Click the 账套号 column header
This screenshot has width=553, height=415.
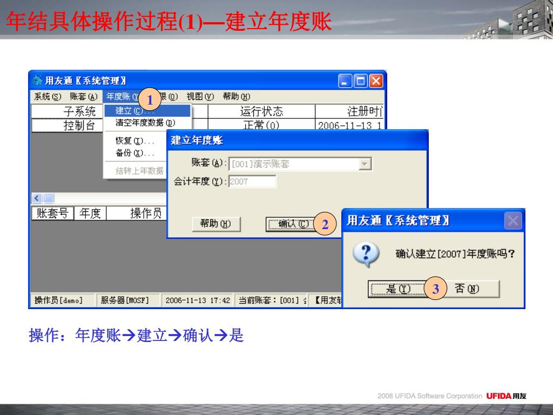click(x=52, y=213)
